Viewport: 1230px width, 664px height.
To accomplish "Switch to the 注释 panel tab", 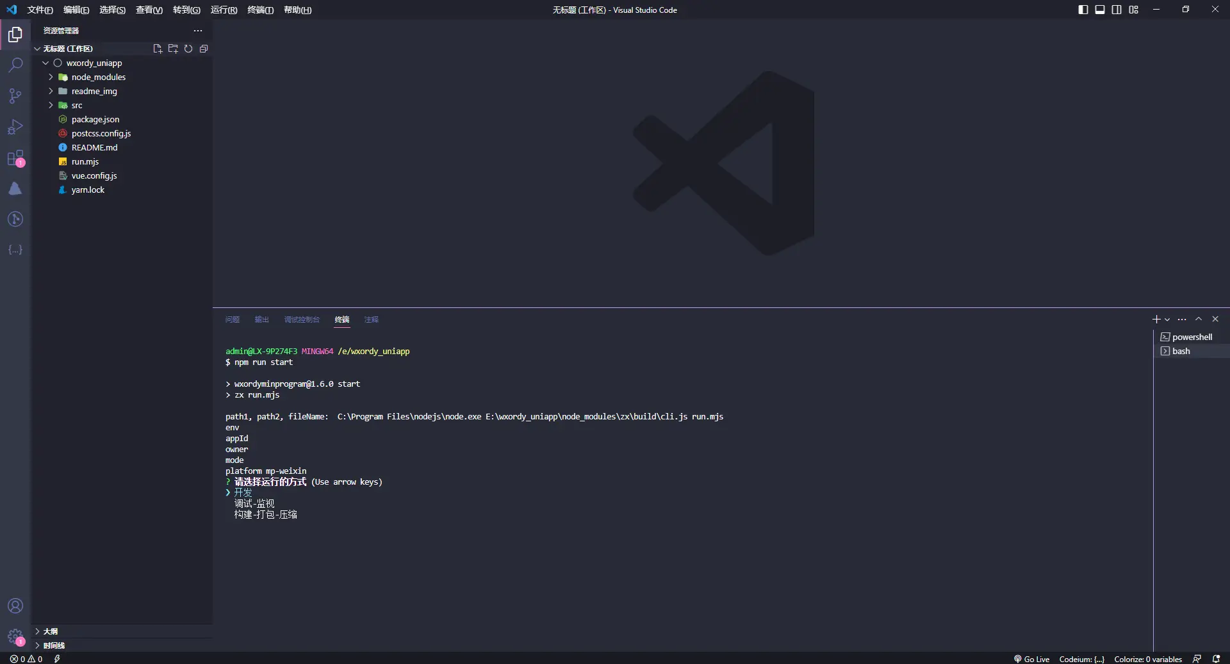I will (372, 320).
